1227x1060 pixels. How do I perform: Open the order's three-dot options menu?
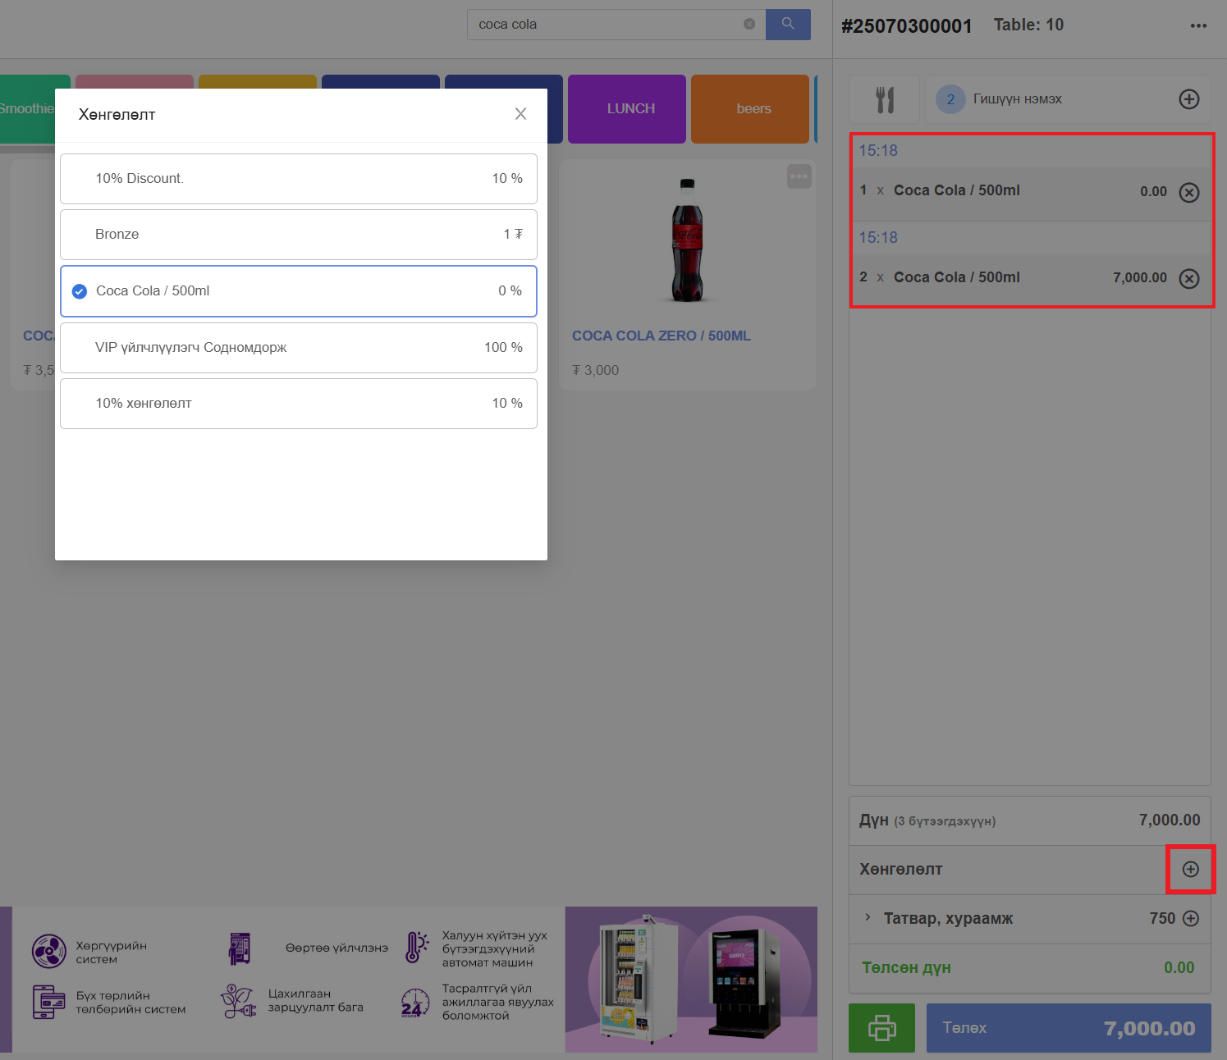click(1198, 25)
